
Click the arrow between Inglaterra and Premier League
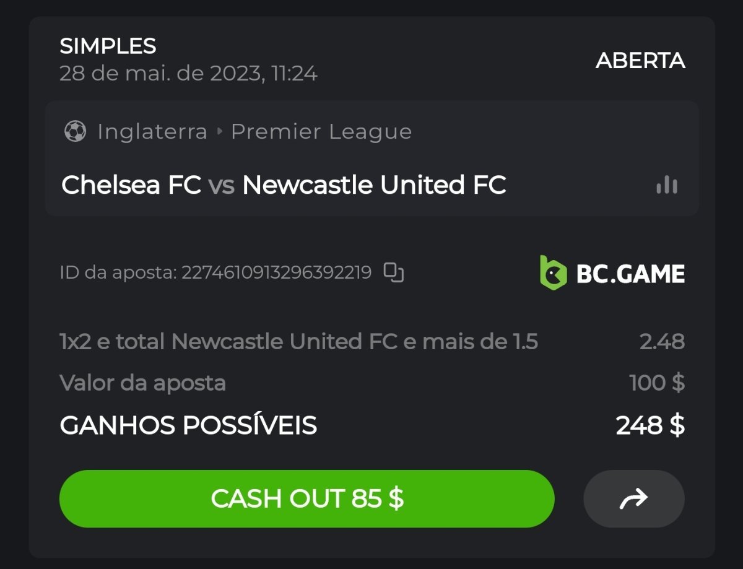click(x=219, y=131)
